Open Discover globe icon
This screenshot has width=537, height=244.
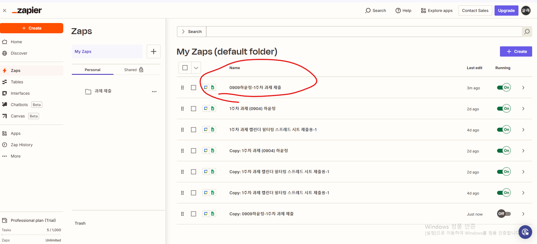coord(5,53)
